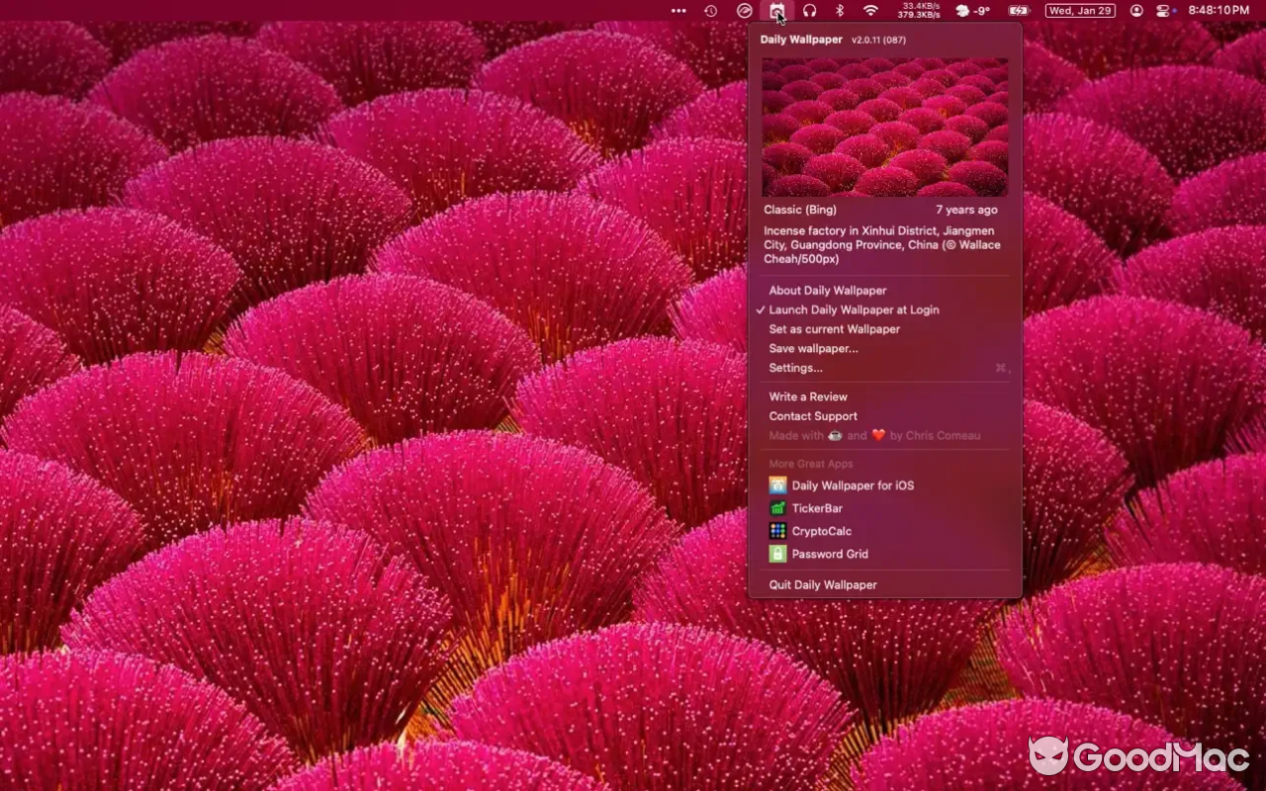Open the weather temperature dropdown
1266x791 pixels.
coord(972,11)
